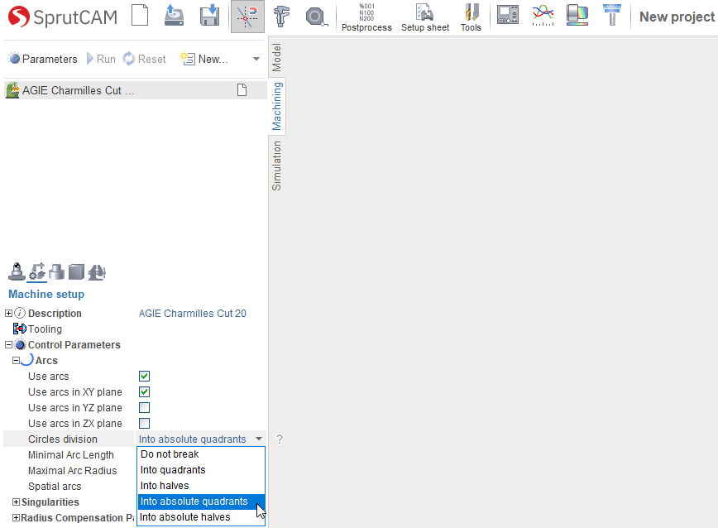This screenshot has width=718, height=528.
Task: Select the workpiece cube icon
Action: [x=76, y=271]
